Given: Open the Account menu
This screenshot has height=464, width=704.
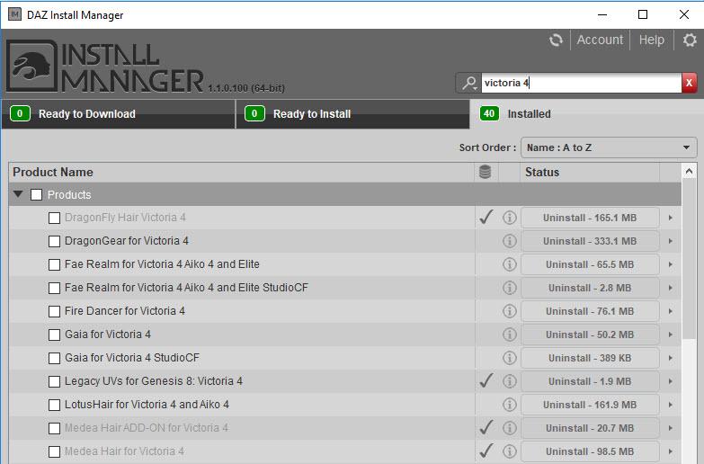Looking at the screenshot, I should (600, 40).
